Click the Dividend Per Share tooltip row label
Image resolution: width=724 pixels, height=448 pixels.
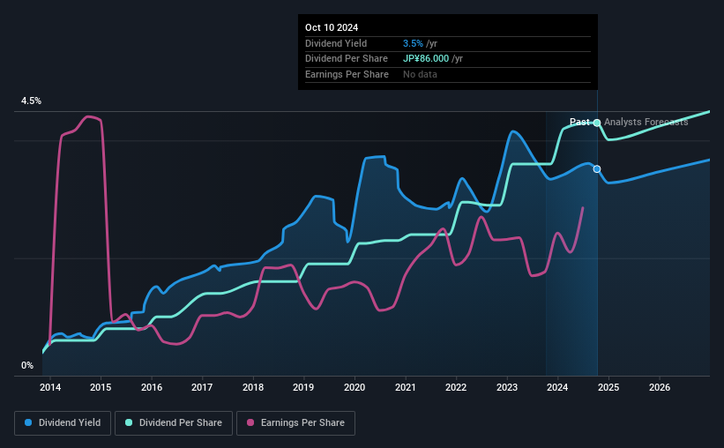click(347, 59)
